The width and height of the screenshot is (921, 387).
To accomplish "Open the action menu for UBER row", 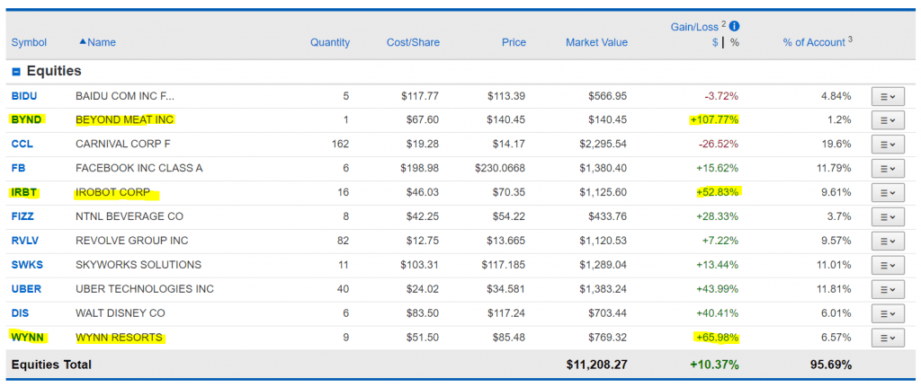I will point(886,290).
